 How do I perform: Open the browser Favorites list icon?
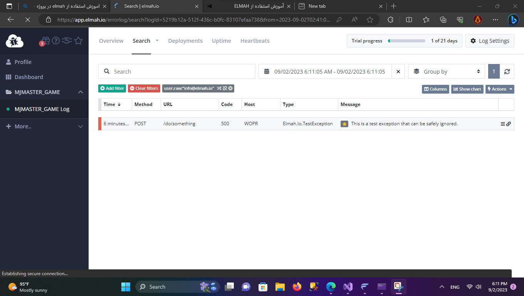426,20
